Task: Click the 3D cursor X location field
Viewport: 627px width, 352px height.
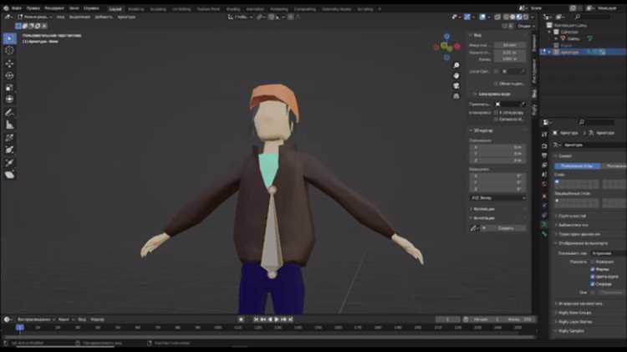Action: tap(497, 147)
